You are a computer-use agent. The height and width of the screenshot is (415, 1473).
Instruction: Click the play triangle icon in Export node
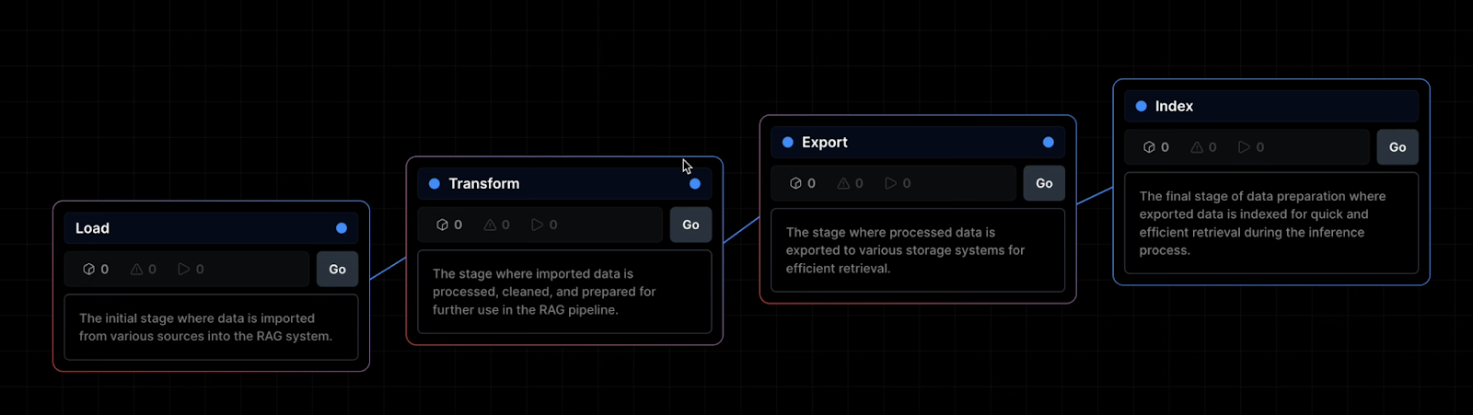(x=891, y=183)
